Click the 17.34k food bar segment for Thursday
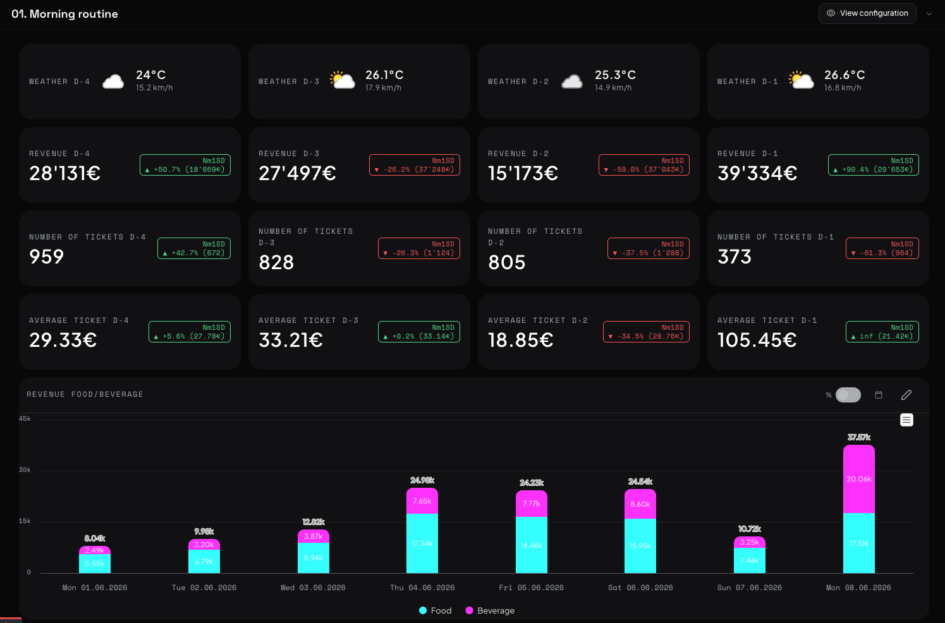Screen dimensions: 945x623 pos(422,543)
